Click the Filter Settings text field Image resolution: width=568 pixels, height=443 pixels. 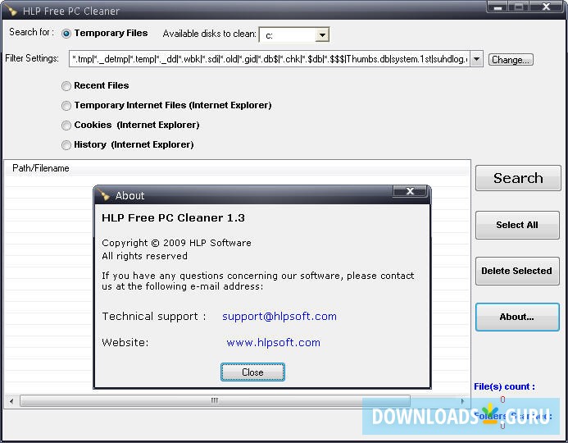270,59
